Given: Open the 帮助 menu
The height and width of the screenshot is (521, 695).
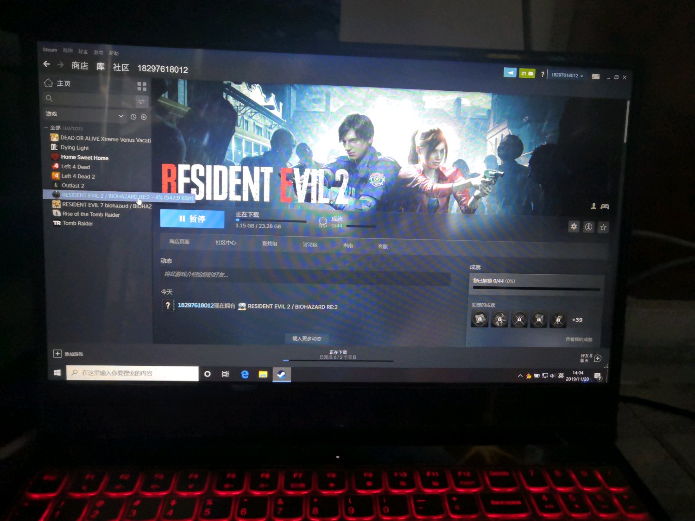Looking at the screenshot, I should pos(114,53).
